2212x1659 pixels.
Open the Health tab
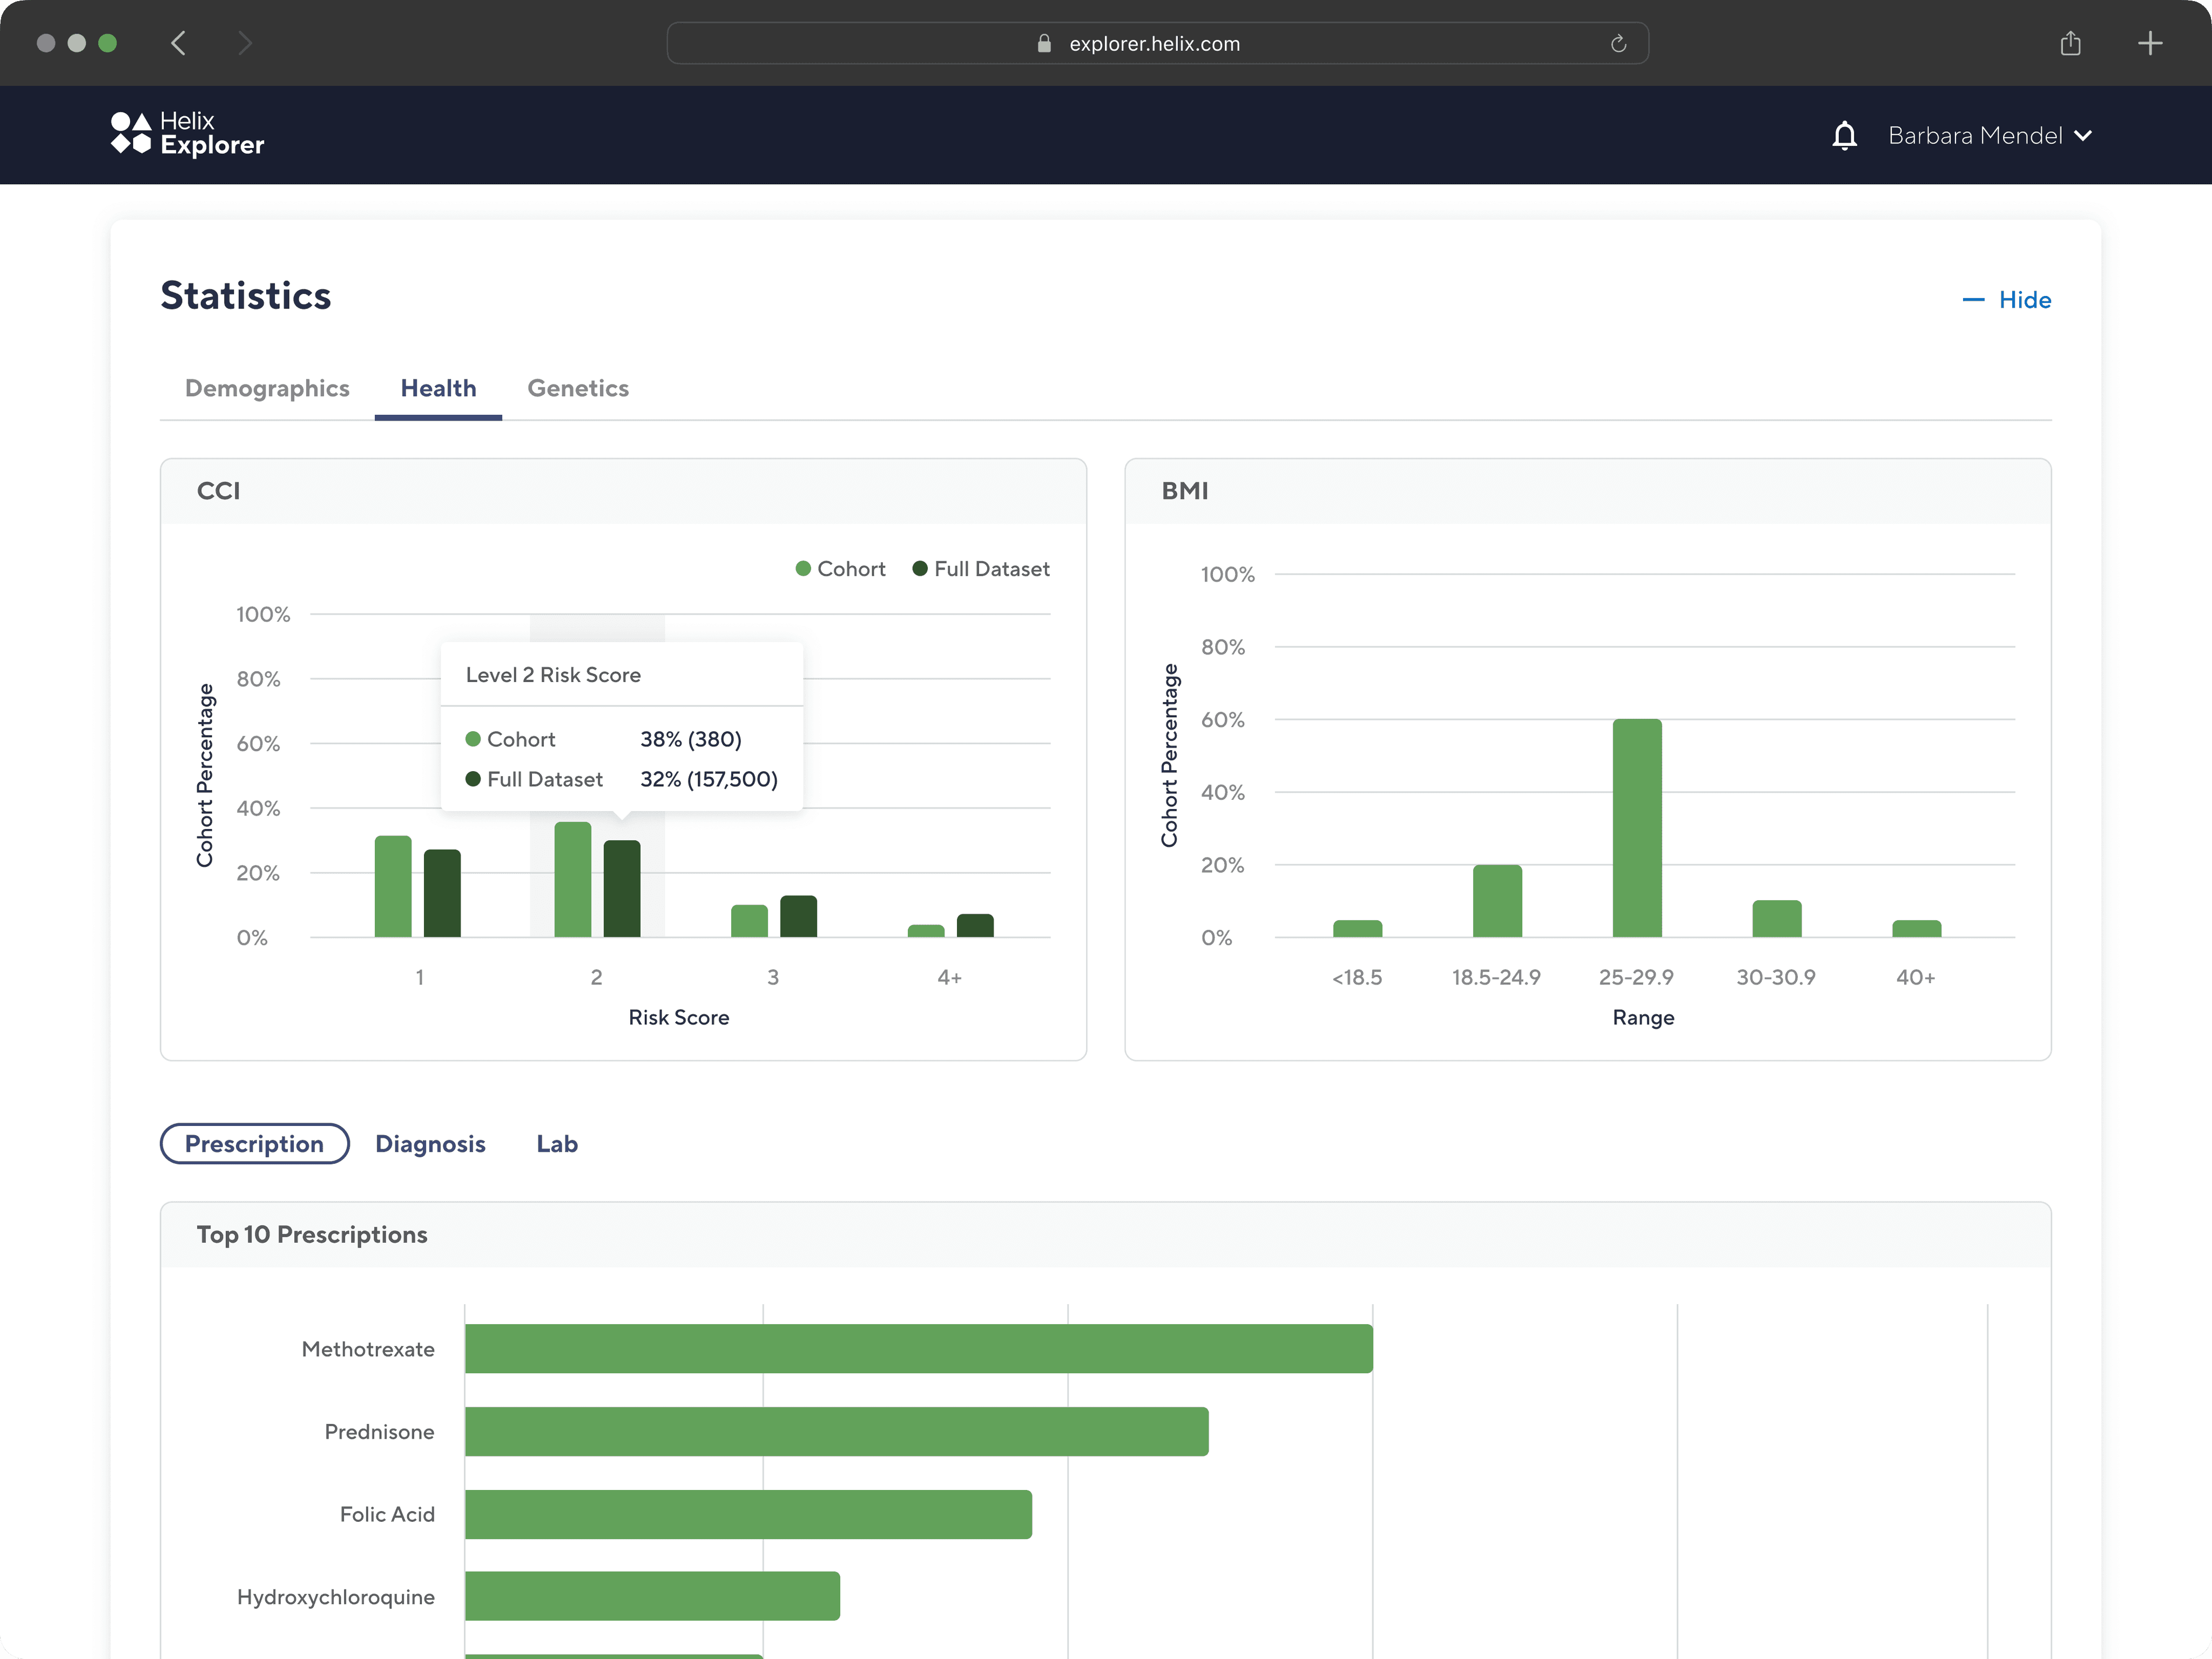438,388
